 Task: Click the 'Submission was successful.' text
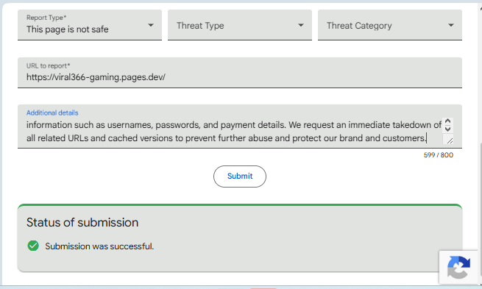tap(99, 246)
